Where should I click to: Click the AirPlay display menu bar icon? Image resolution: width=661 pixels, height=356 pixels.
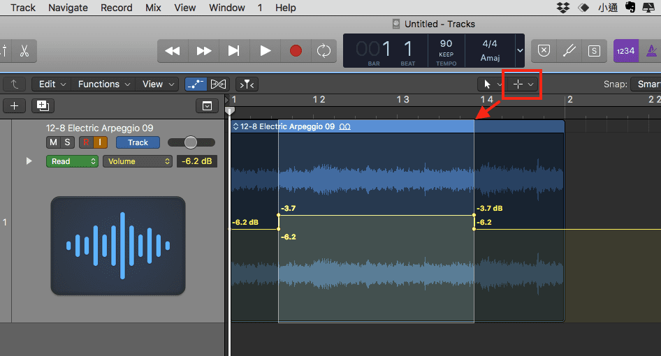click(x=648, y=8)
